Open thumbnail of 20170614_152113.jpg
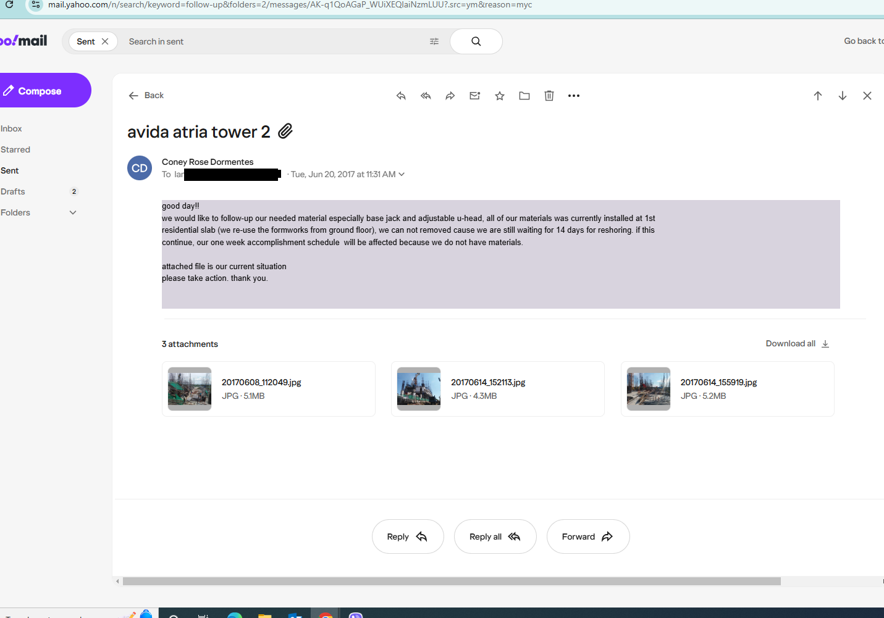 [419, 389]
